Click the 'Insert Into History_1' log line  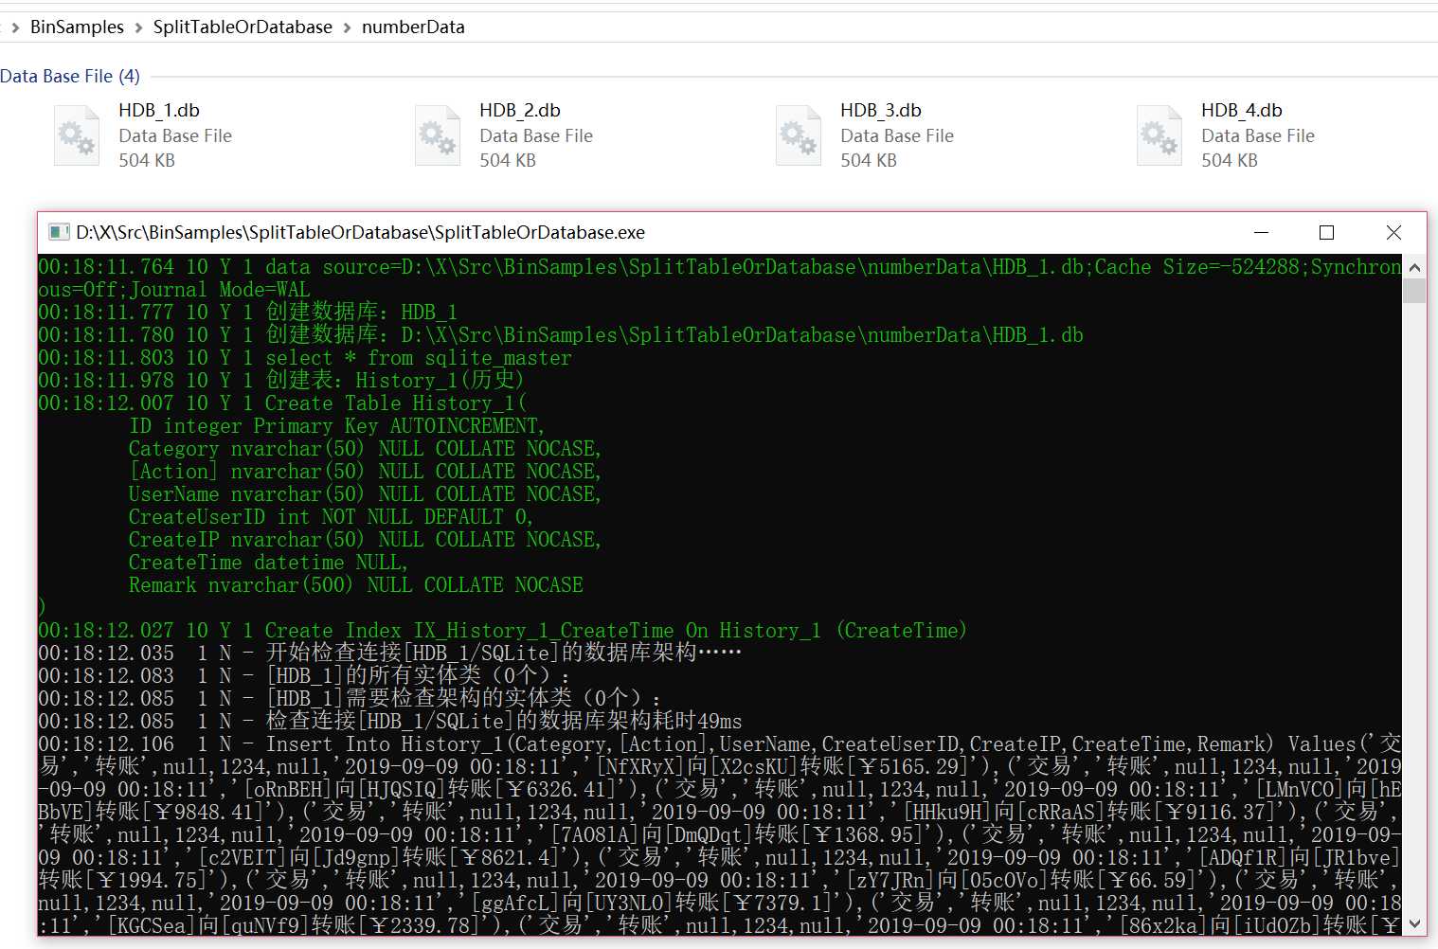pyautogui.click(x=720, y=744)
